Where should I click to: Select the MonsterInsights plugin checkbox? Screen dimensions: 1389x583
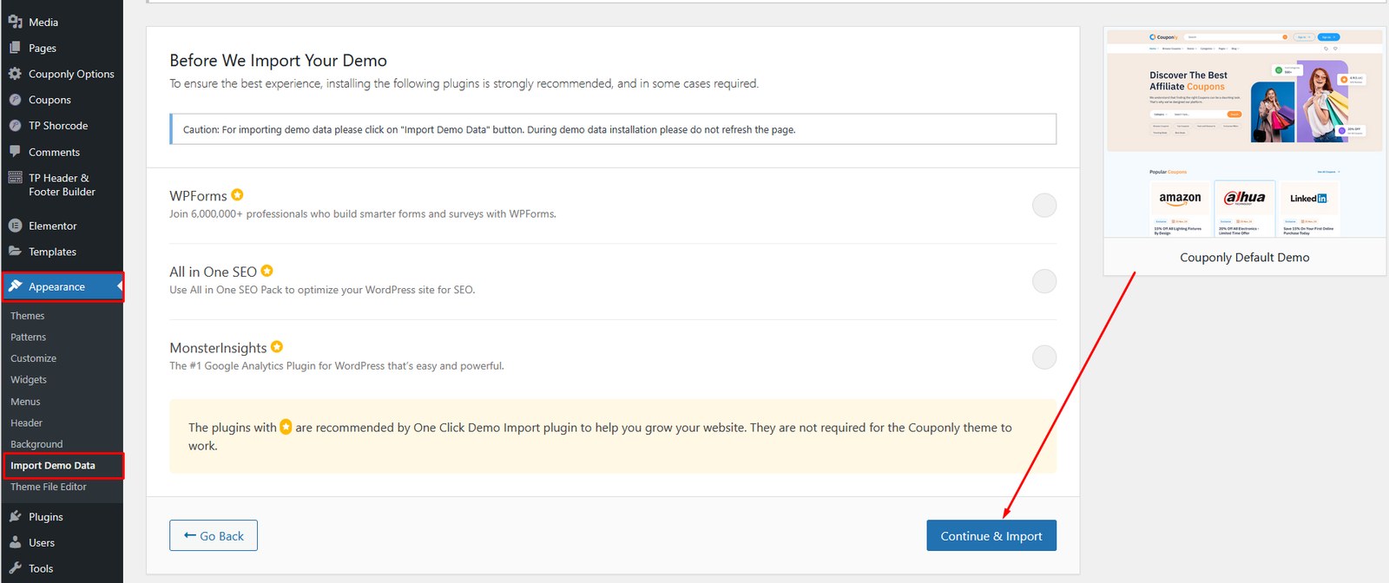point(1043,357)
